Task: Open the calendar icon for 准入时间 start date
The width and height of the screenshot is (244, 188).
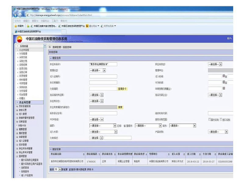Action: (224, 76)
